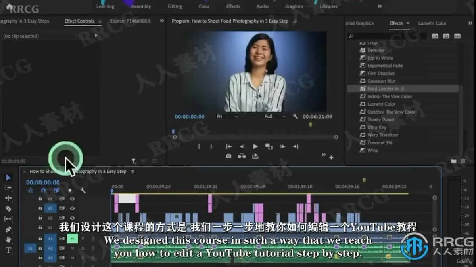Filter by YUV Effects icon
This screenshot has height=267, width=476.
tap(457, 36)
